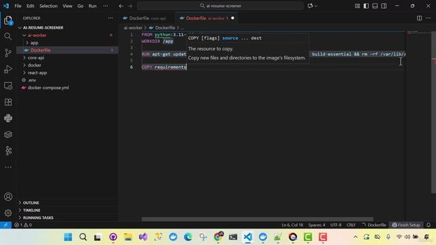Image resolution: width=436 pixels, height=245 pixels.
Task: Open the Containers view in activity bar
Action: 8,135
